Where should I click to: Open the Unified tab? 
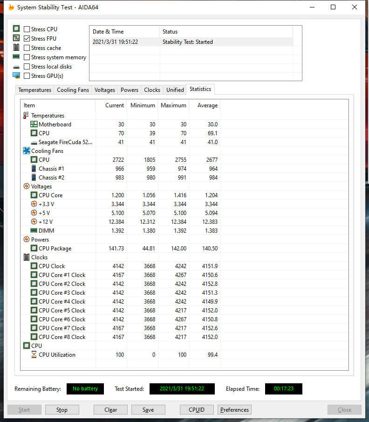click(x=175, y=90)
